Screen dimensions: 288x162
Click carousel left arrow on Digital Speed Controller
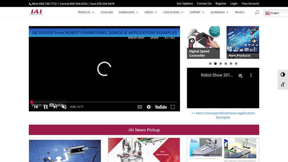pyautogui.click(x=192, y=41)
